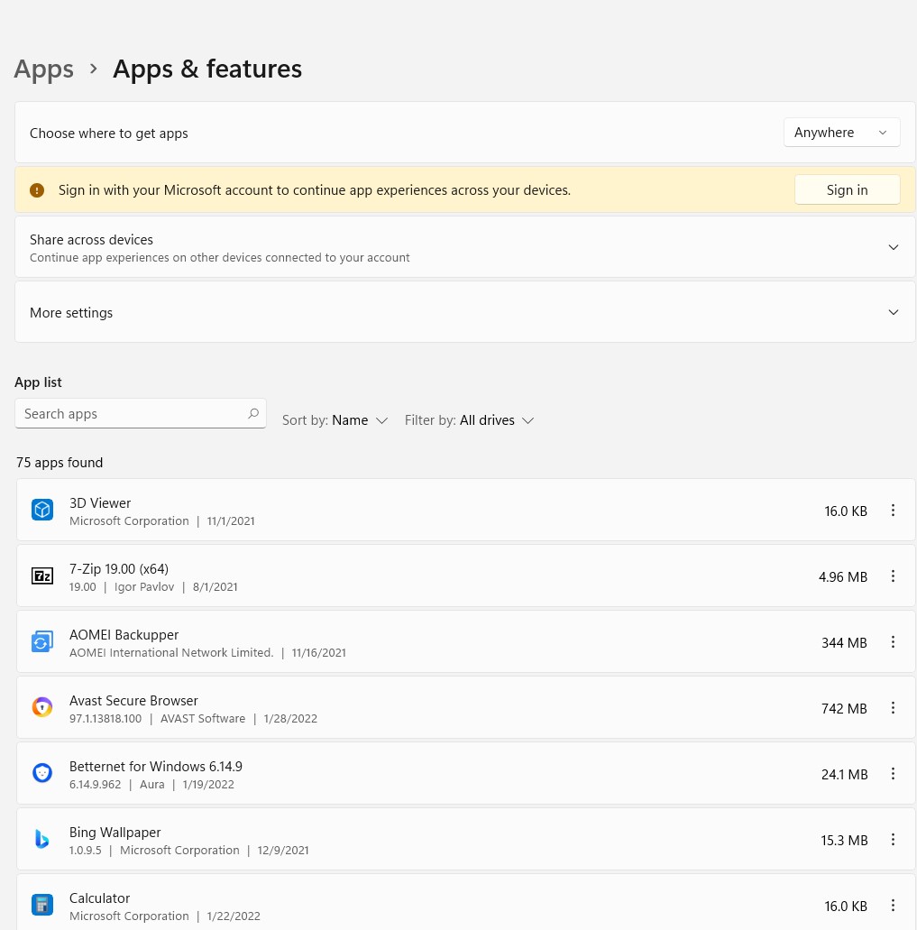Screen dimensions: 917x930
Task: Click the Bing Wallpaper icon
Action: tap(42, 840)
